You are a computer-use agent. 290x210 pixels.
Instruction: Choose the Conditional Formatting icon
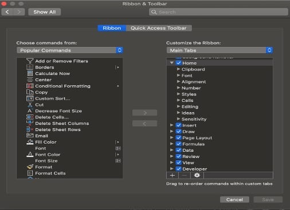coord(30,86)
